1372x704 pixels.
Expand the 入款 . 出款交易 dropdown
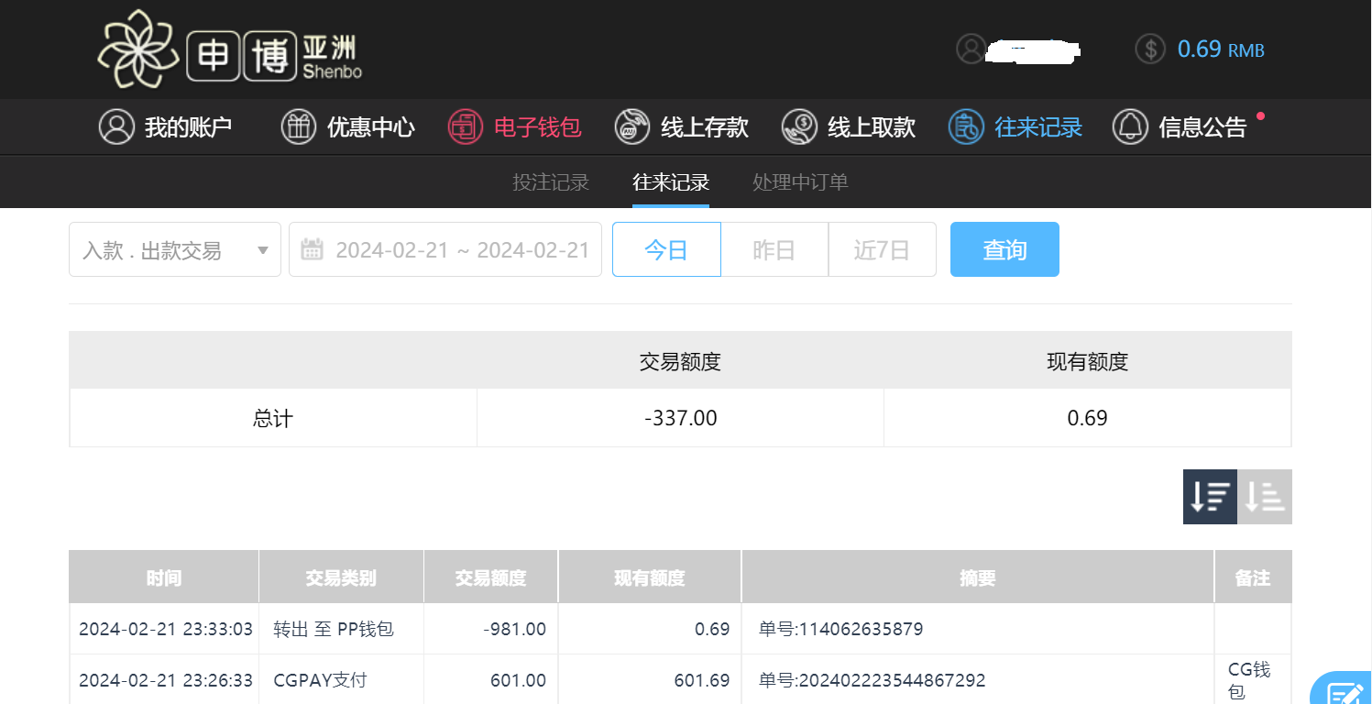coord(175,249)
